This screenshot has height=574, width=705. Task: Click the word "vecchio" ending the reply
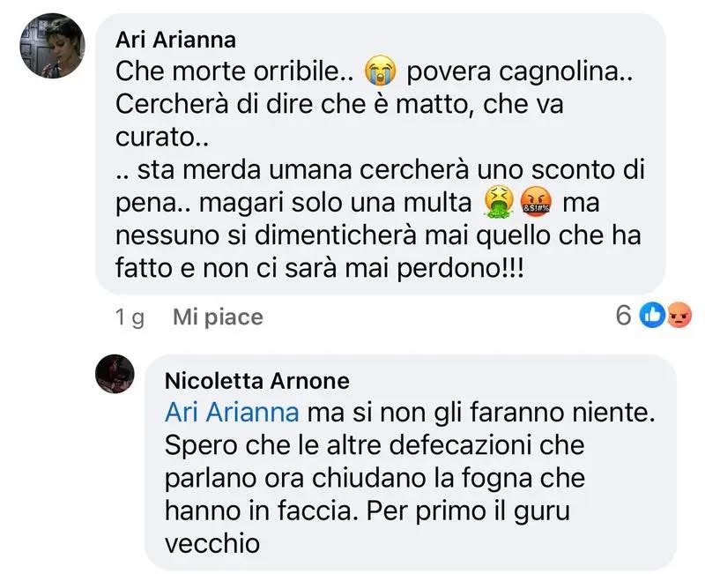tap(212, 543)
